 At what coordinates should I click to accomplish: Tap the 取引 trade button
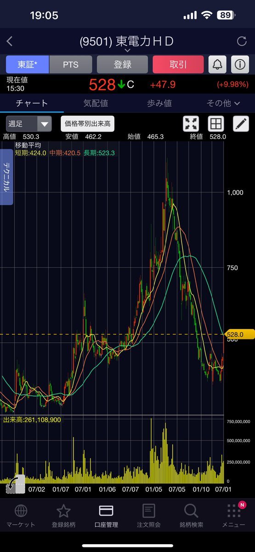coord(178,65)
